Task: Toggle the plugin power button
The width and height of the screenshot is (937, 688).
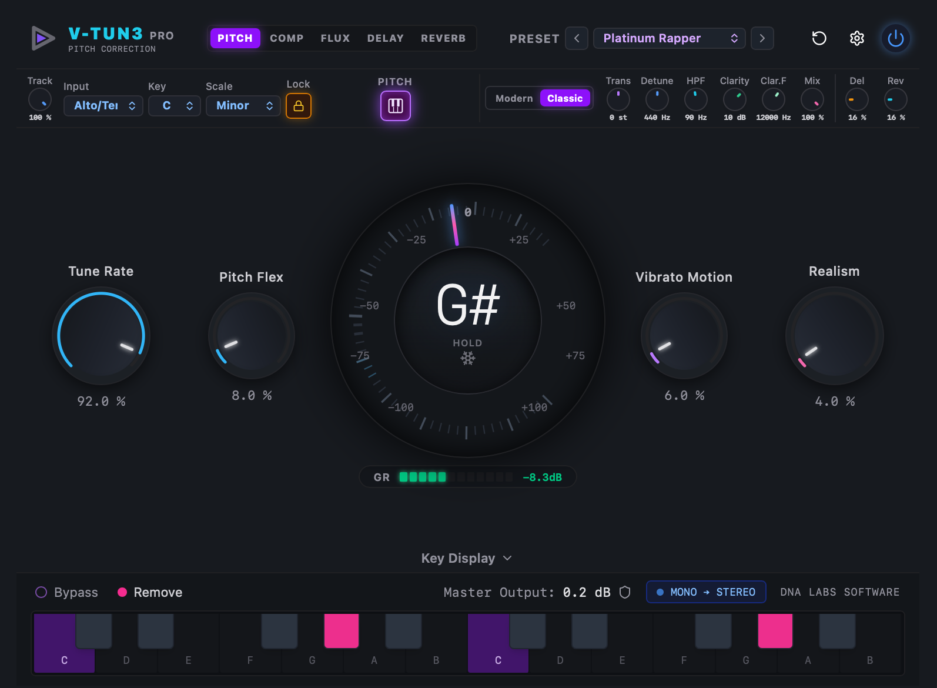Action: [895, 39]
